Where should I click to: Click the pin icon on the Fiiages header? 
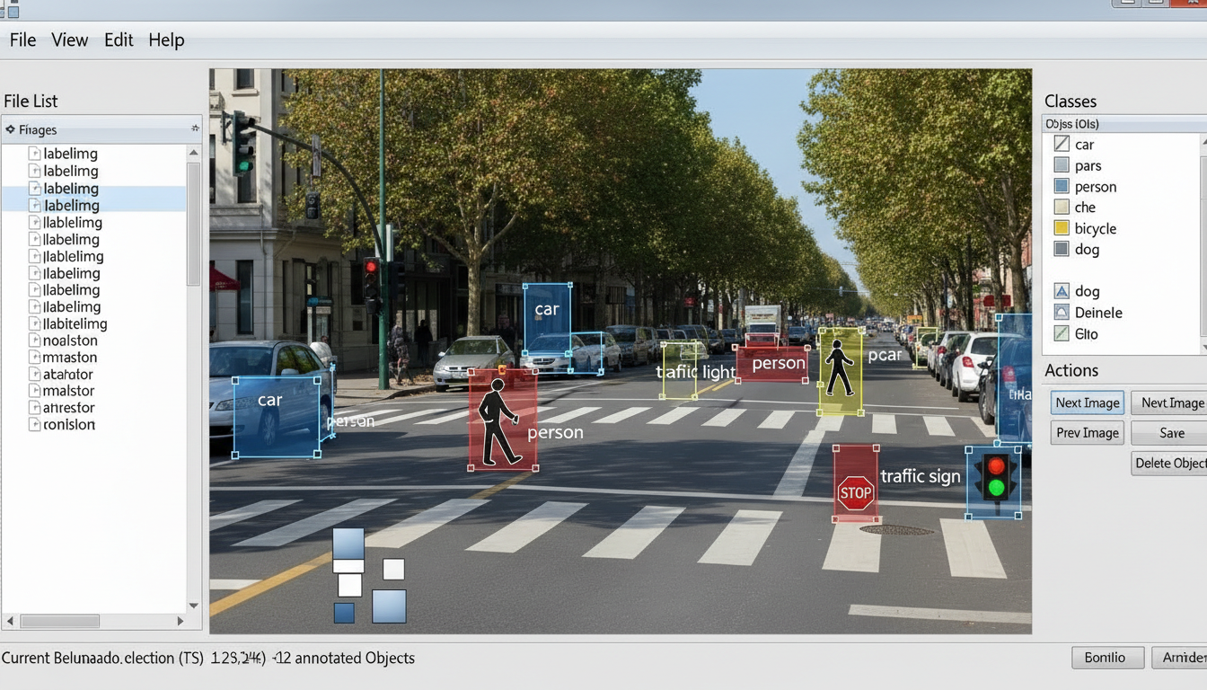(195, 129)
